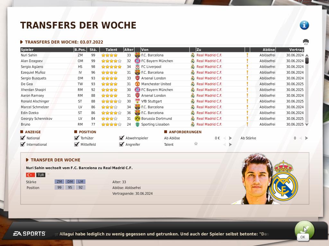
Task: Toggle the National checkbox
Action: click(23, 138)
